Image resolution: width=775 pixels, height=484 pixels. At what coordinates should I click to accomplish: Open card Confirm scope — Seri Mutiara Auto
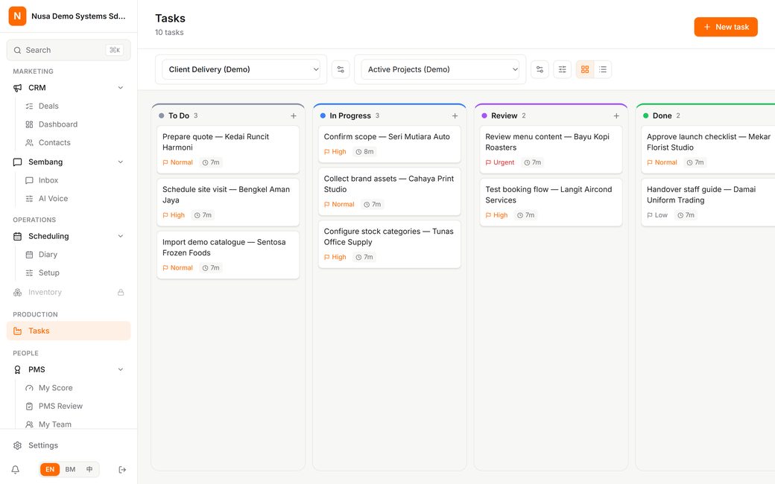(x=390, y=144)
